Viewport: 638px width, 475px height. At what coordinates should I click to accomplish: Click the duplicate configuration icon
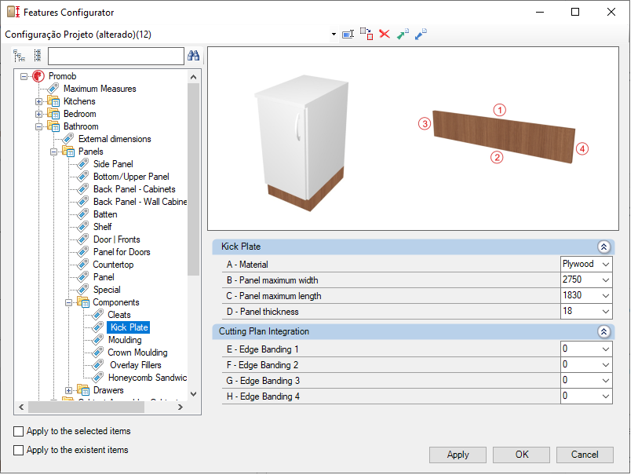[x=366, y=35]
